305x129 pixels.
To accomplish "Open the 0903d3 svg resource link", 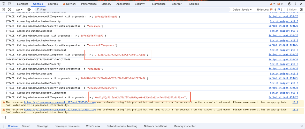I will click(x=60, y=102).
